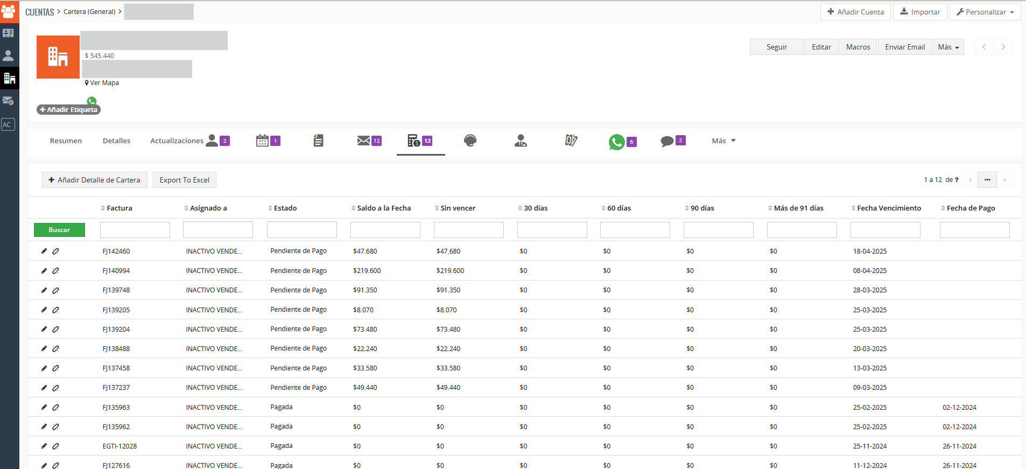
Task: Click link icon for row FJ138488
Action: pyautogui.click(x=55, y=348)
